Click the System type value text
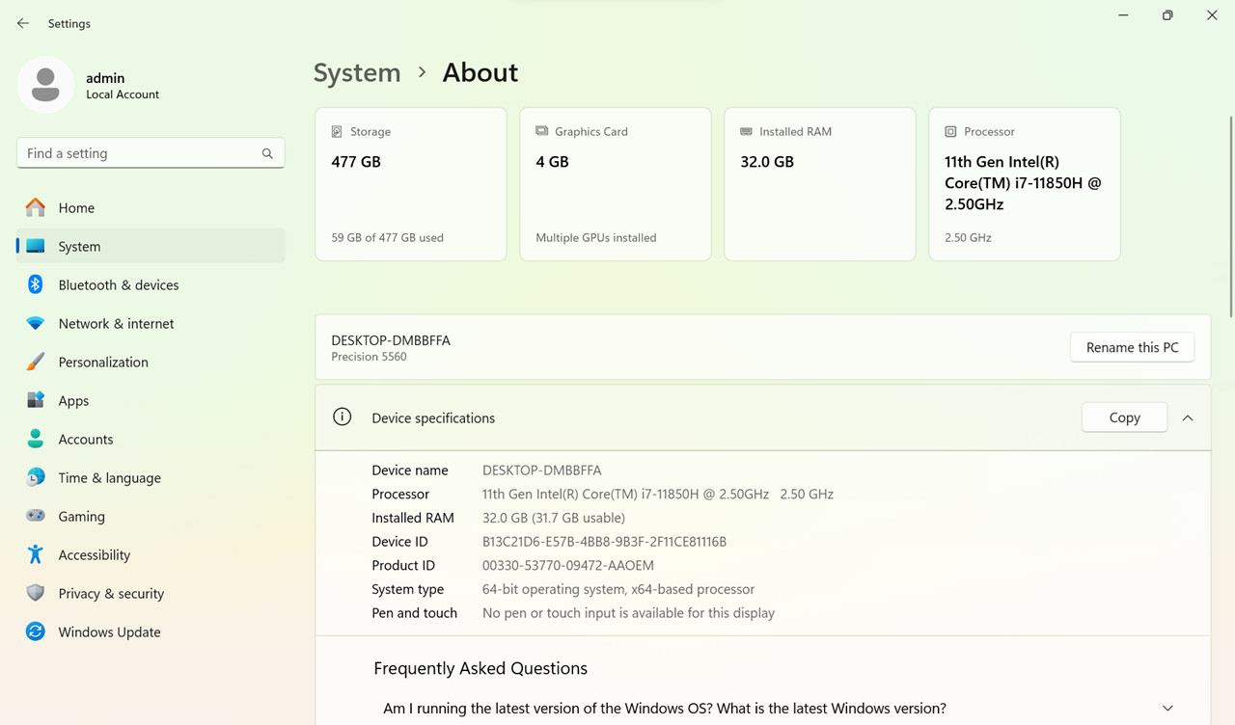 point(618,589)
